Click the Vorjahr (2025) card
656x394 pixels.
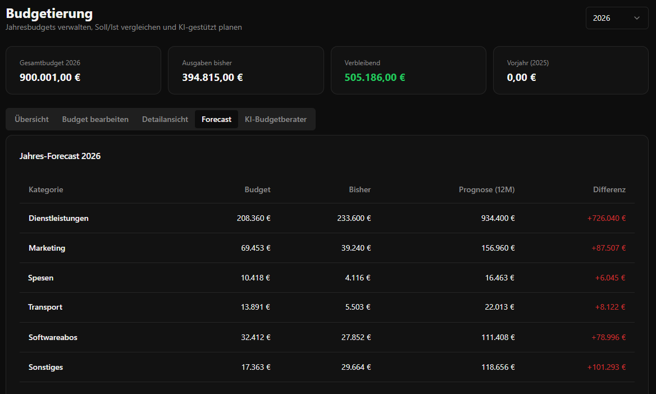point(570,70)
